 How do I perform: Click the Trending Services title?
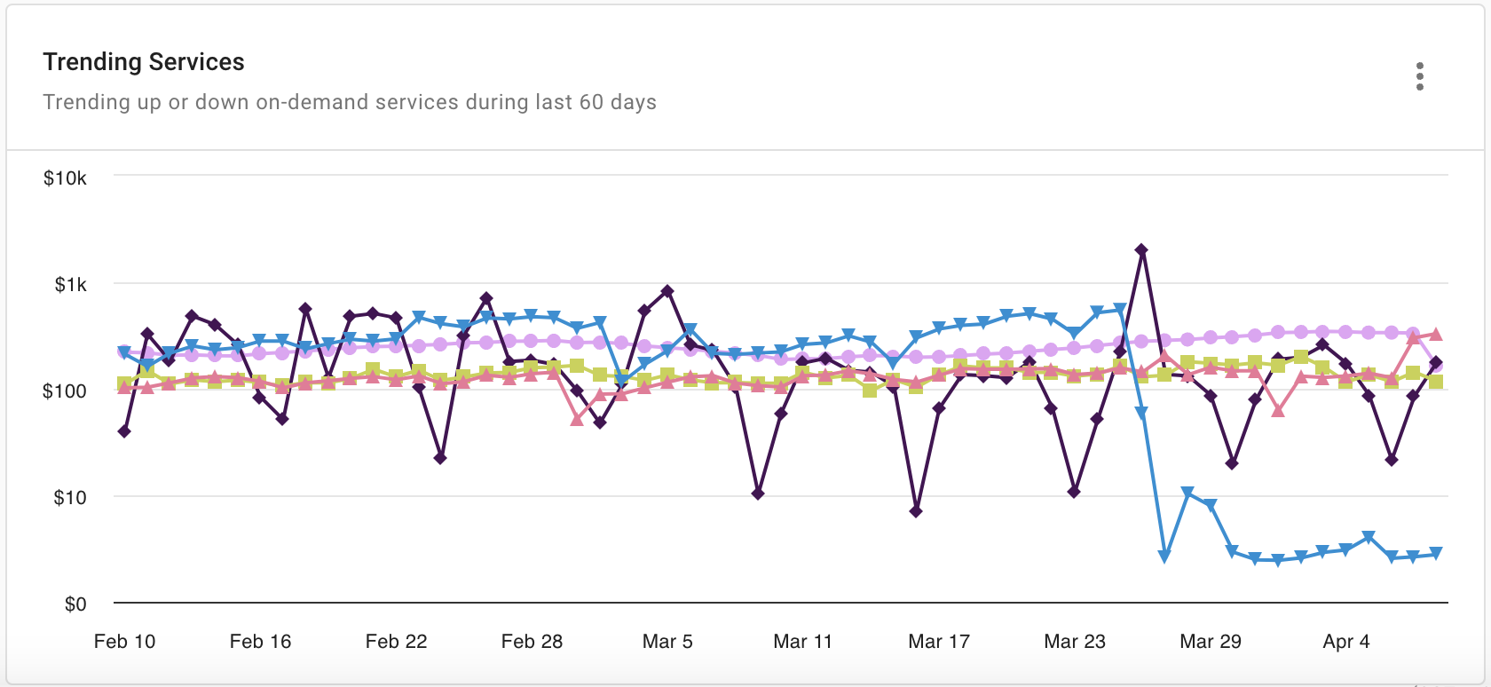click(144, 62)
